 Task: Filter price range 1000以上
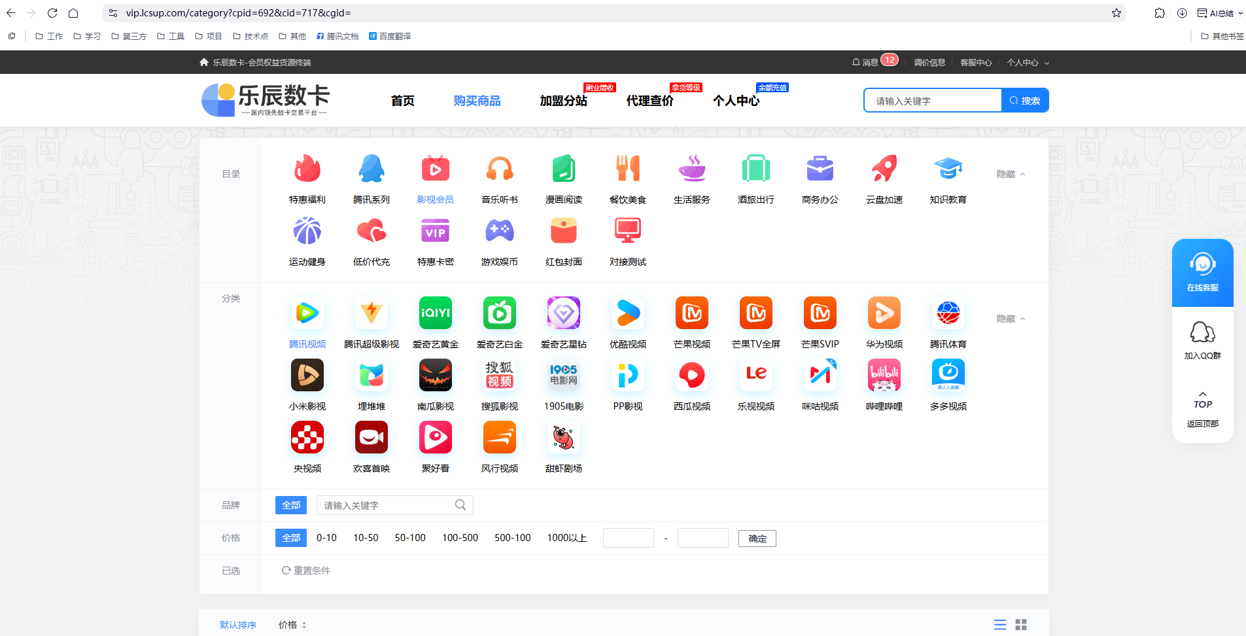coord(567,538)
